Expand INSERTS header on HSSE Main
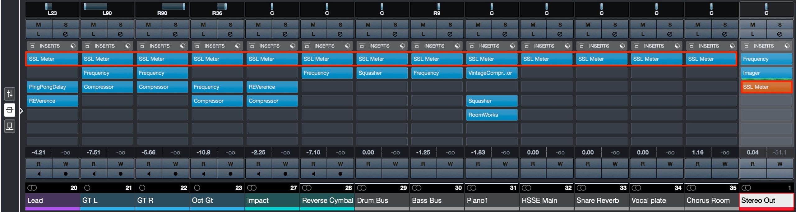 544,46
